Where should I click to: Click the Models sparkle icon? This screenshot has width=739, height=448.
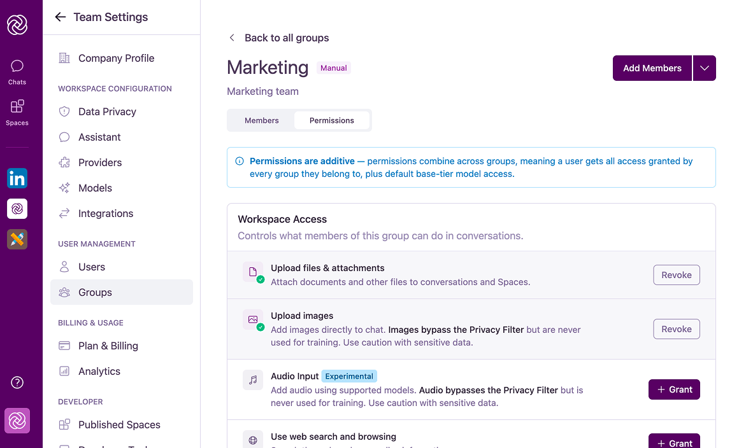point(64,188)
